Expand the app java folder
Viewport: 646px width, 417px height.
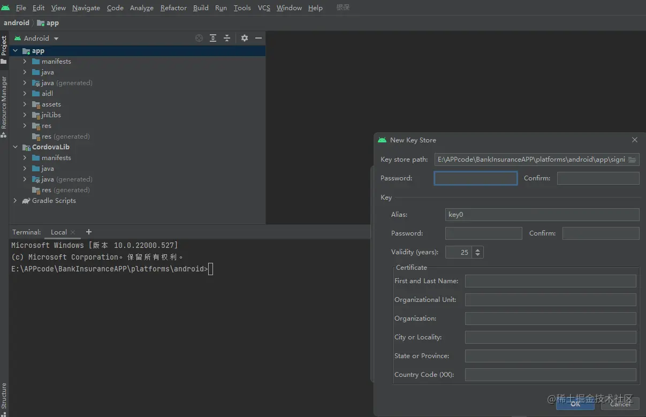(25, 72)
